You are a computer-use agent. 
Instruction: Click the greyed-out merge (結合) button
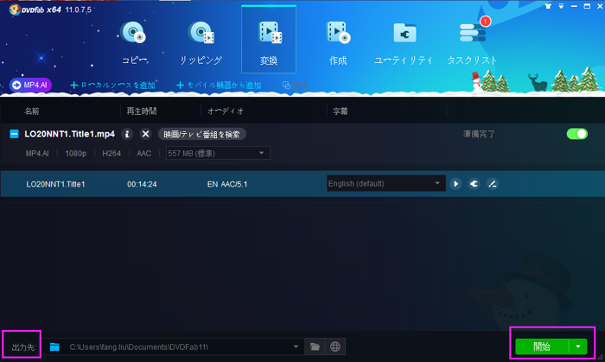[296, 86]
